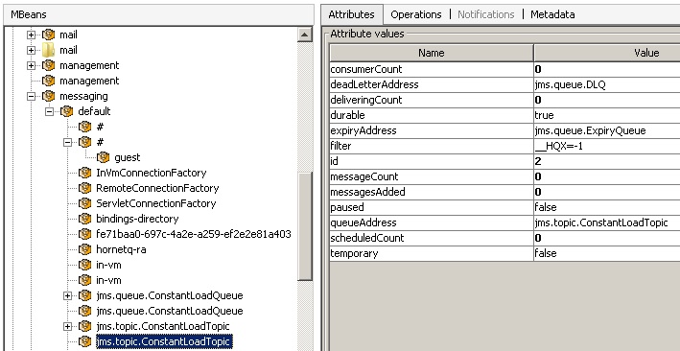Select the highlighted jms.topic.ConstantLoadTopic tree label
This screenshot has height=351, width=680.
pos(164,341)
